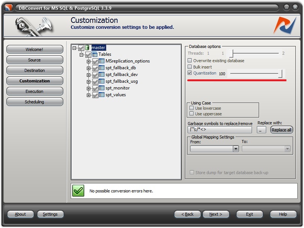This screenshot has width=304, height=228.
Task: Uncheck the Tables node checkbox
Action: 88,55
